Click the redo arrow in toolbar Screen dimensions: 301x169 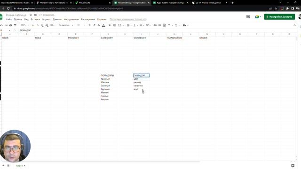click(x=6, y=25)
